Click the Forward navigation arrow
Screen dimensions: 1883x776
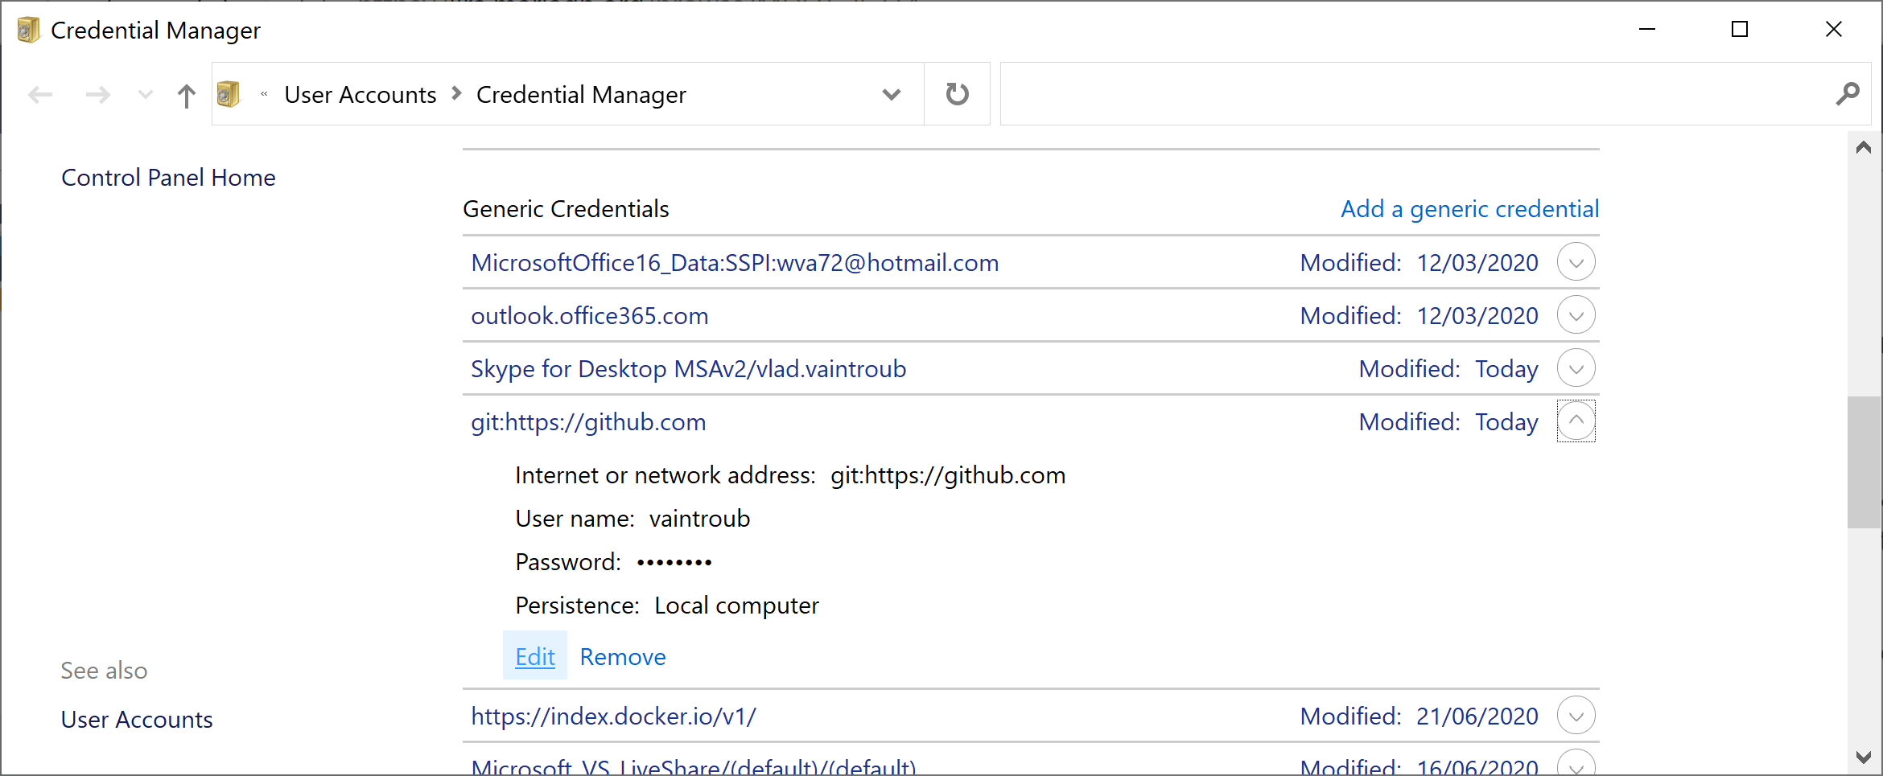coord(97,95)
